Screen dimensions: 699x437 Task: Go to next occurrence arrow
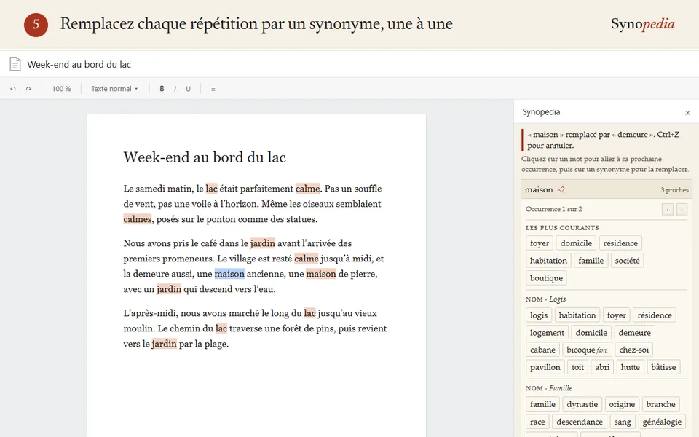(x=682, y=209)
